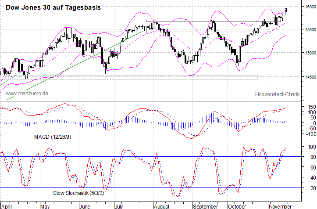Click the November label on the time axis
The height and width of the screenshot is (209, 317).
click(280, 206)
